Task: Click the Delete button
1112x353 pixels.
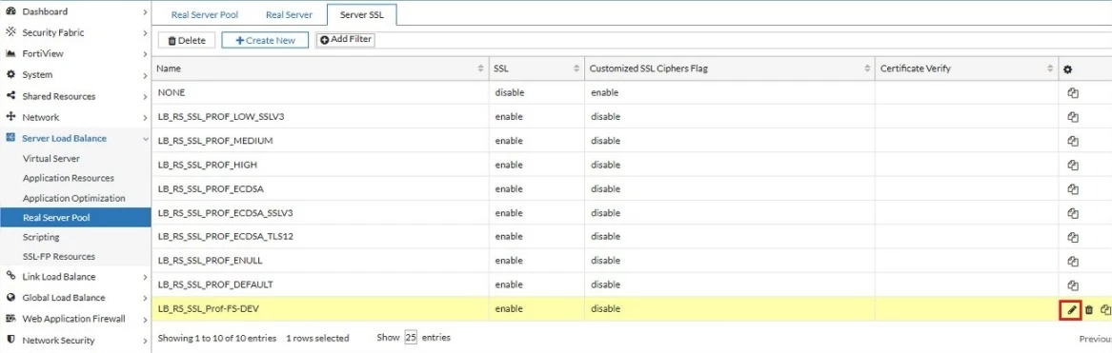Action: tap(187, 40)
